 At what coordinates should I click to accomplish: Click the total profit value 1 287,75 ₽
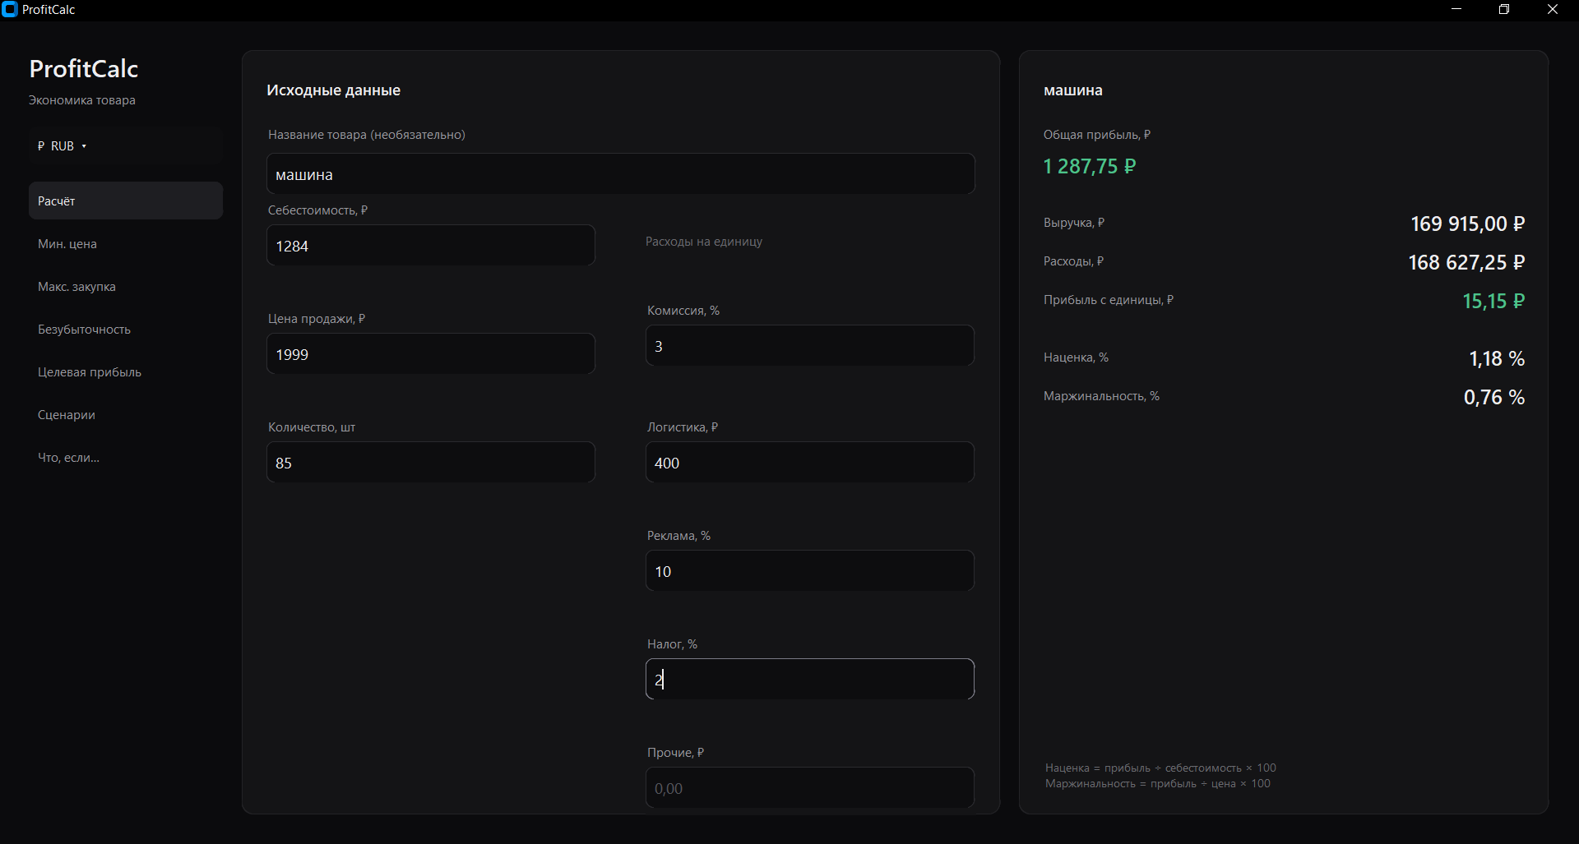(1090, 167)
